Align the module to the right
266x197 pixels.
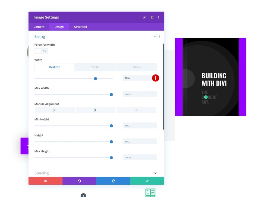click(136, 110)
